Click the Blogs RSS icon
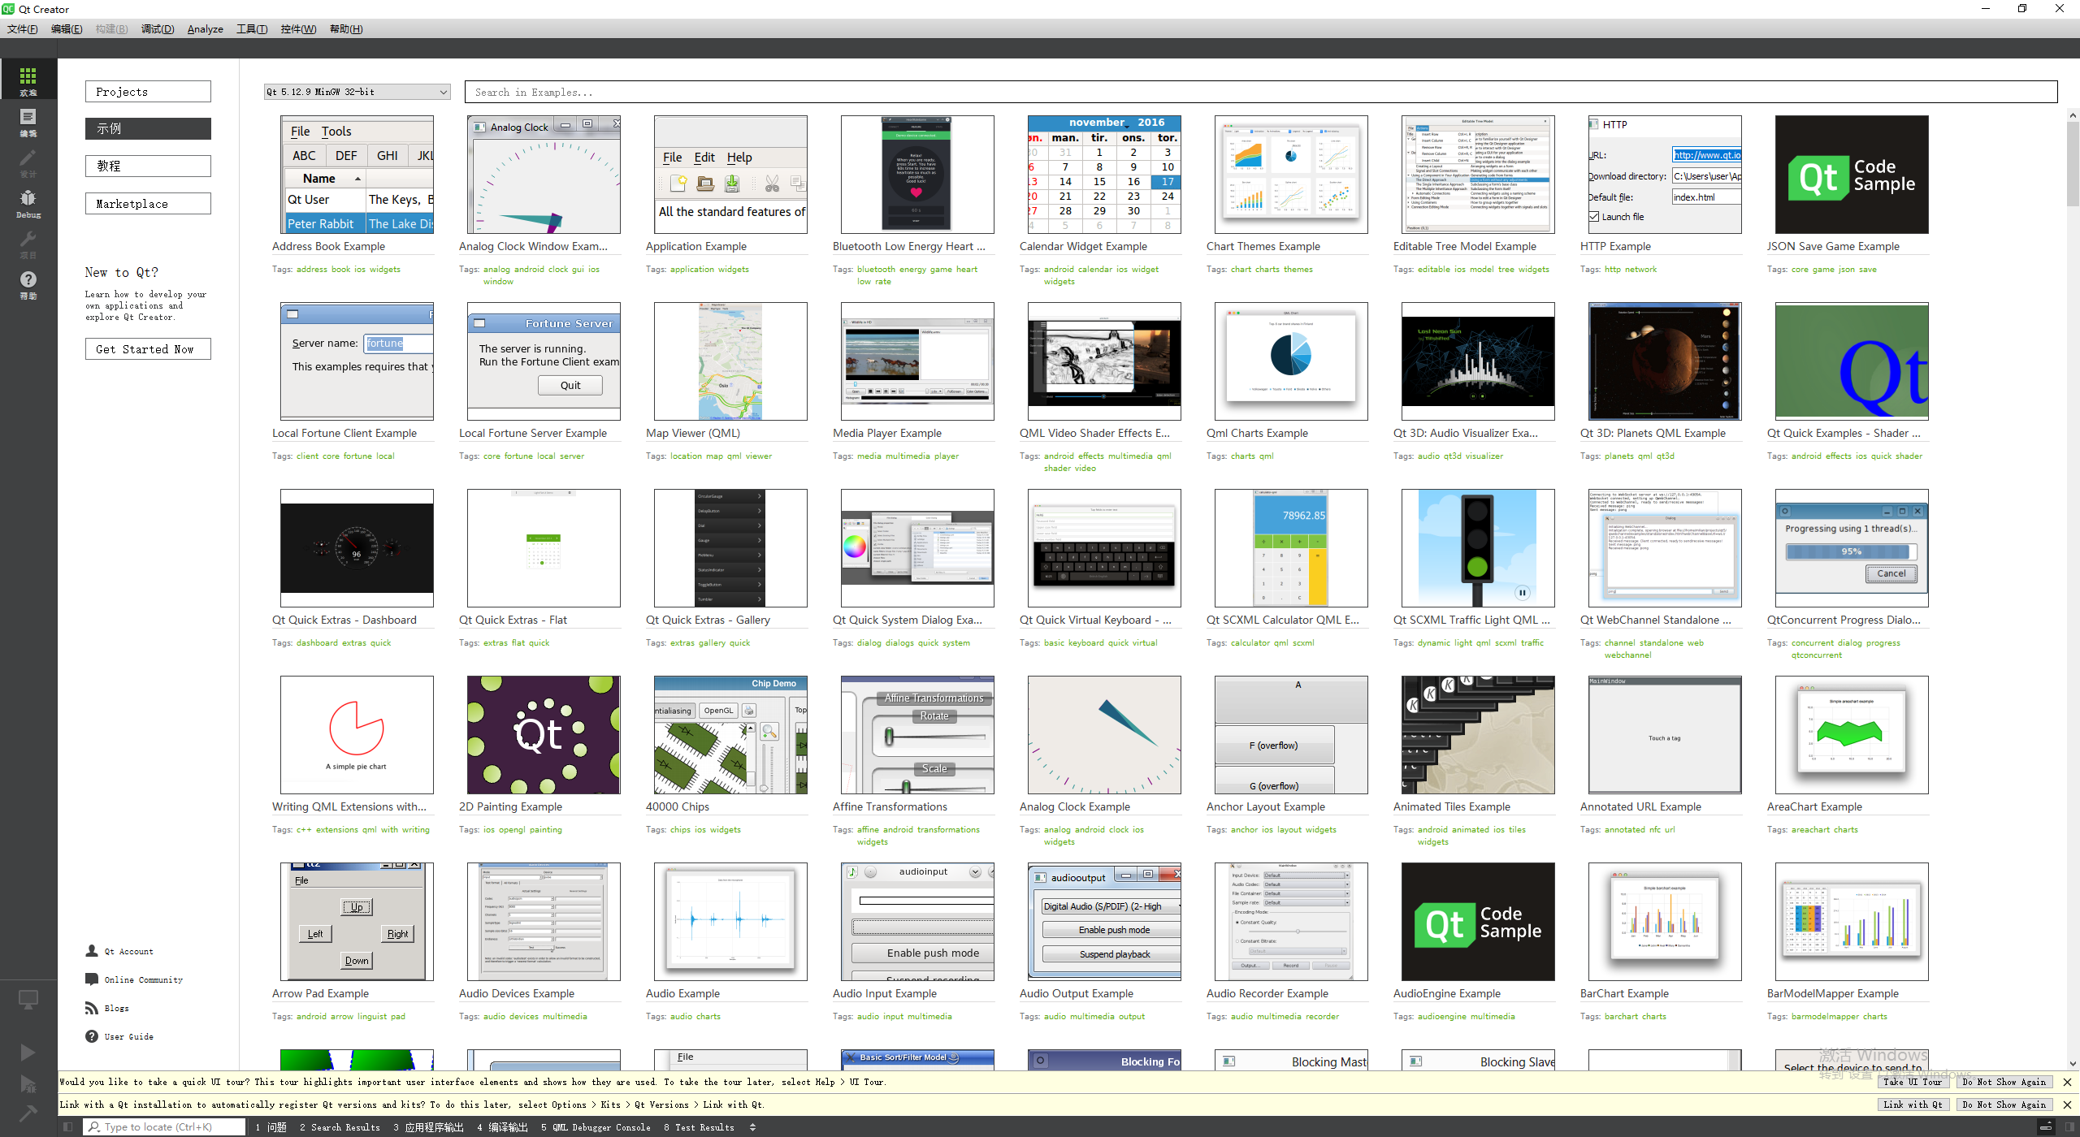The width and height of the screenshot is (2080, 1137). [x=92, y=1008]
